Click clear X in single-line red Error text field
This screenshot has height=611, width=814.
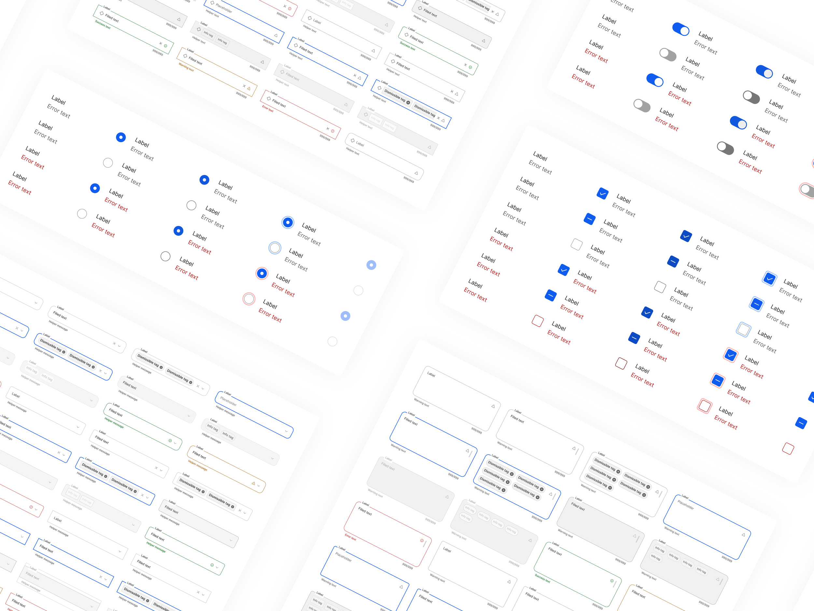328,128
